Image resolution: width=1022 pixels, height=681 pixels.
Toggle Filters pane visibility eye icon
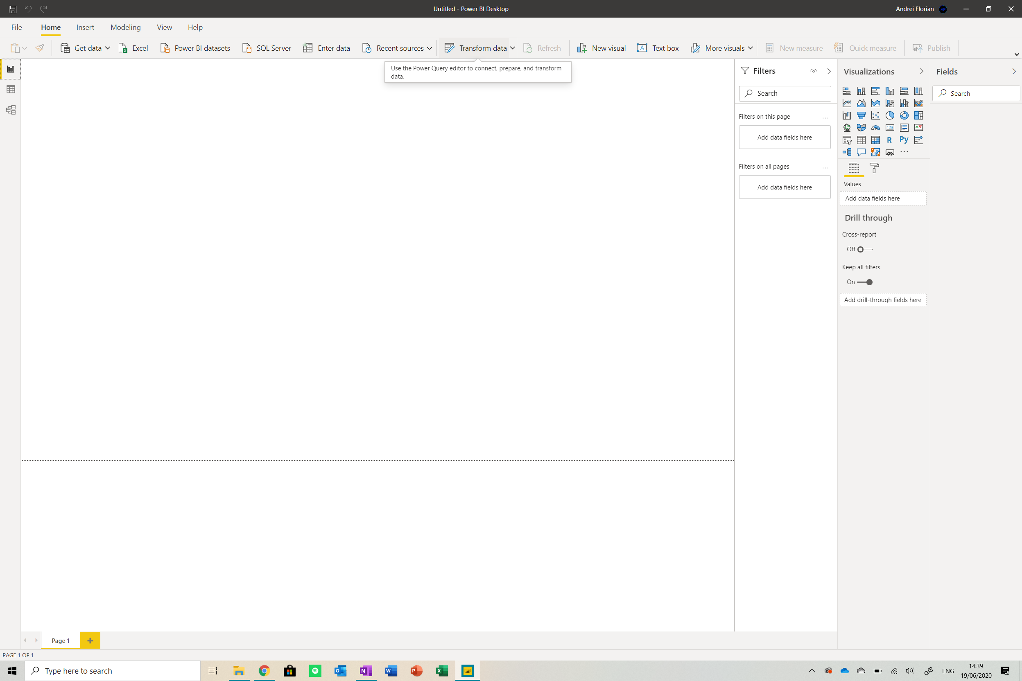(x=814, y=71)
